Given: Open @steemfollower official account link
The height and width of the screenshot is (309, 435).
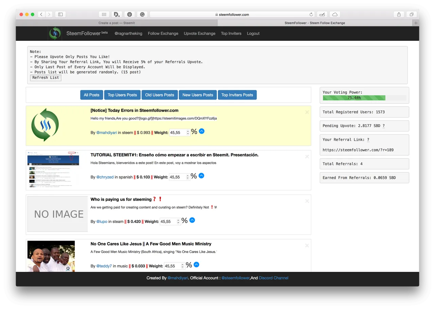Looking at the screenshot, I should (235, 278).
